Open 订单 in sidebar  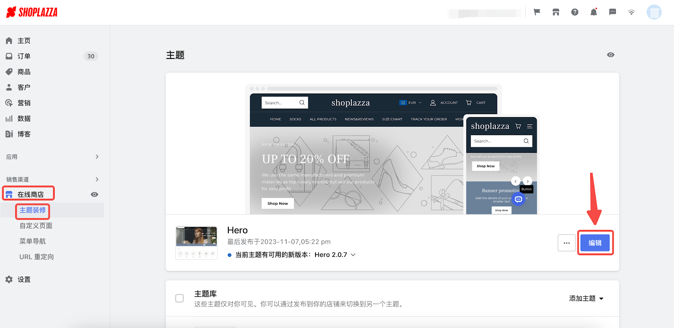coord(24,56)
